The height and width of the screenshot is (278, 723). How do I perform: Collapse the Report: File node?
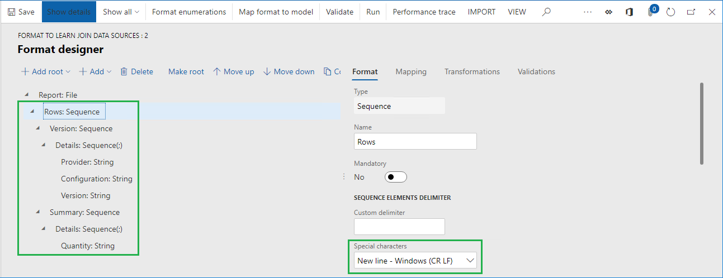click(27, 95)
